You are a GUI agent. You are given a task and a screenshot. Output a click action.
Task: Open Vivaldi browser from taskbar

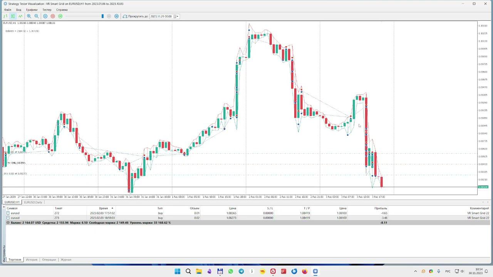coord(273,271)
